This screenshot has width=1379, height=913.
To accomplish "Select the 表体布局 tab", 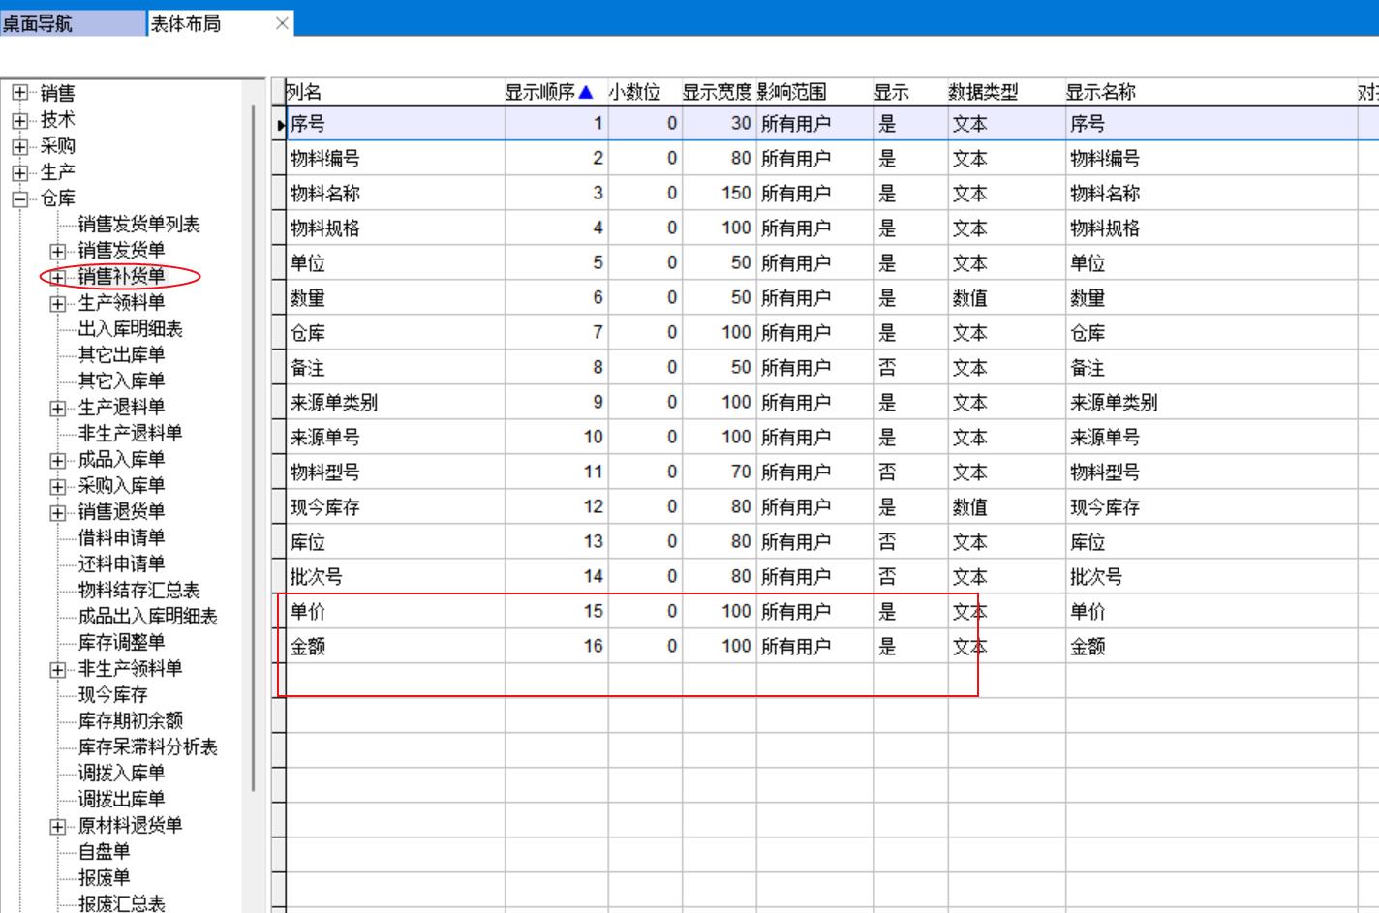I will point(186,23).
